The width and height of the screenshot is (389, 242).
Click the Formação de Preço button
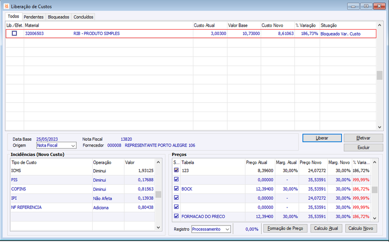click(285, 228)
